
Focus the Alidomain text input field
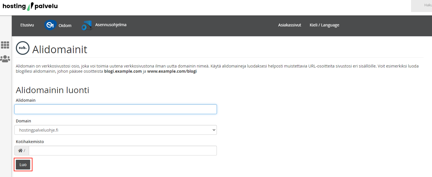pyautogui.click(x=115, y=109)
